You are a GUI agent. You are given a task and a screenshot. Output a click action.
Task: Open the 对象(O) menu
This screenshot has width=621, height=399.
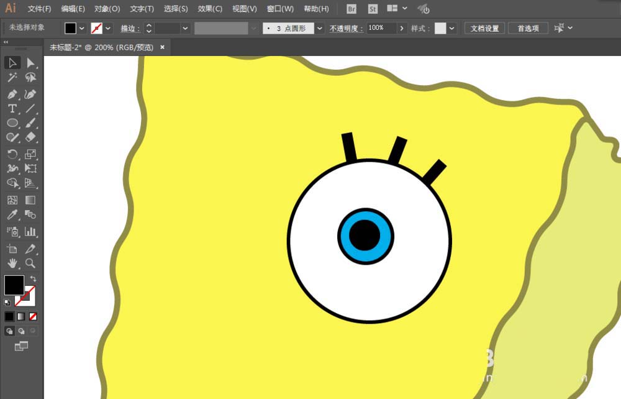[107, 9]
